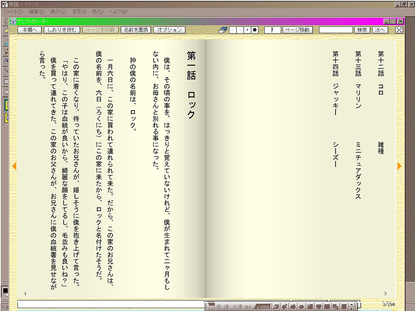Click the ATOK round brush-like icon
The height and width of the screenshot is (311, 415).
click(285, 307)
